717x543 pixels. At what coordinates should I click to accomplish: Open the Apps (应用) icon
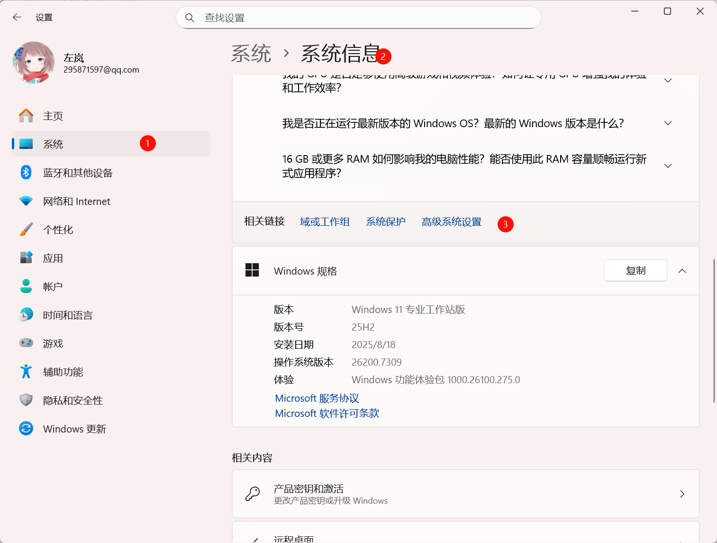[x=26, y=258]
